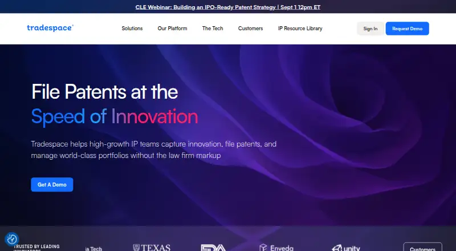Open the Solutions menu
This screenshot has width=456, height=251.
(132, 29)
